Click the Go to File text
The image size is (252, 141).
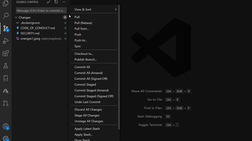pyautogui.click(x=155, y=99)
